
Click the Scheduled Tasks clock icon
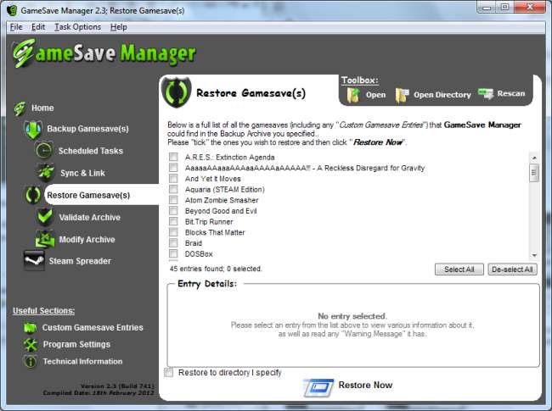tap(43, 151)
